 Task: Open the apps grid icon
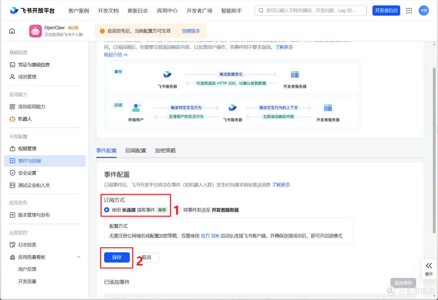409,11
